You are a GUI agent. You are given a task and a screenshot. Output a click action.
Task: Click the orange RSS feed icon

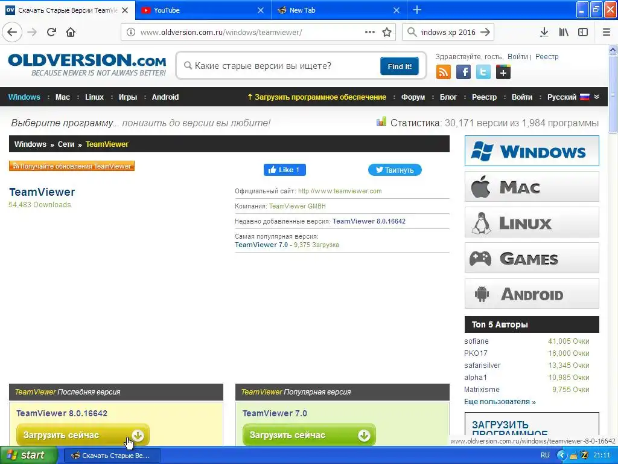point(444,72)
